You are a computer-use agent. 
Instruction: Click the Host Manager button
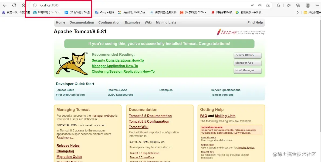(248, 70)
